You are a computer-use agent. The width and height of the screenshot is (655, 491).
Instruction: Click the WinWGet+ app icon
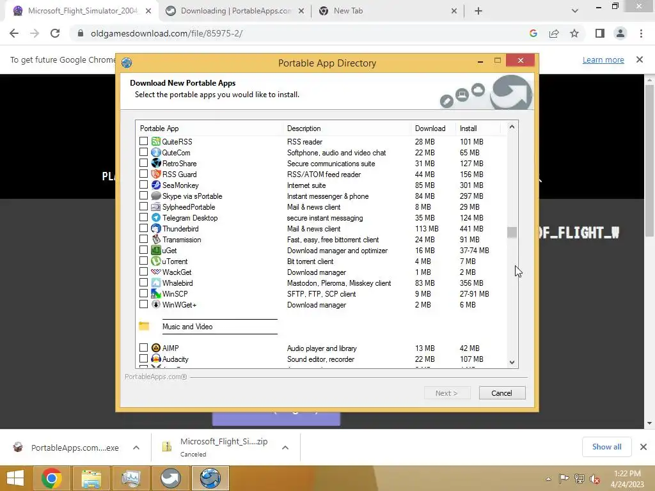[156, 304]
